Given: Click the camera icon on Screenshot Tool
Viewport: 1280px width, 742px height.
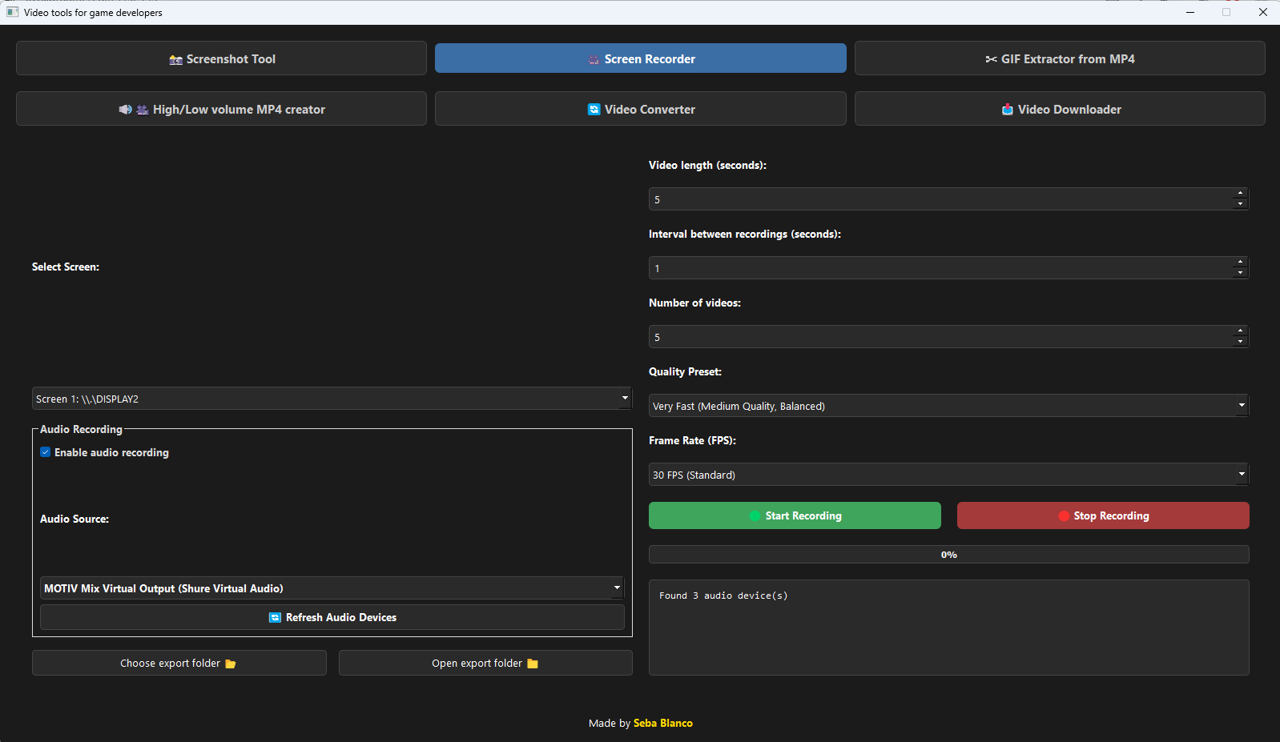Looking at the screenshot, I should 176,59.
